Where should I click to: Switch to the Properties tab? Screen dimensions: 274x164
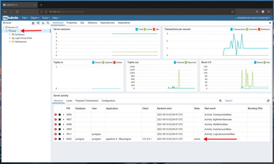click(72, 23)
